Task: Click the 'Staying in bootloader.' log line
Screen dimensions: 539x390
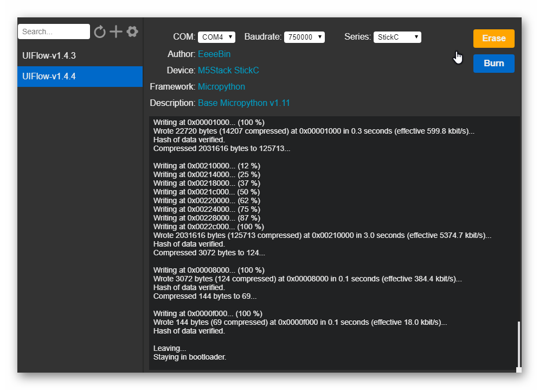Action: pos(190,357)
